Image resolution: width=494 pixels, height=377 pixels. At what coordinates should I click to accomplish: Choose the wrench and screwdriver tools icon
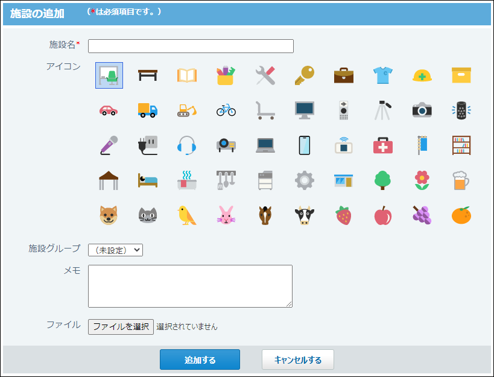point(265,75)
